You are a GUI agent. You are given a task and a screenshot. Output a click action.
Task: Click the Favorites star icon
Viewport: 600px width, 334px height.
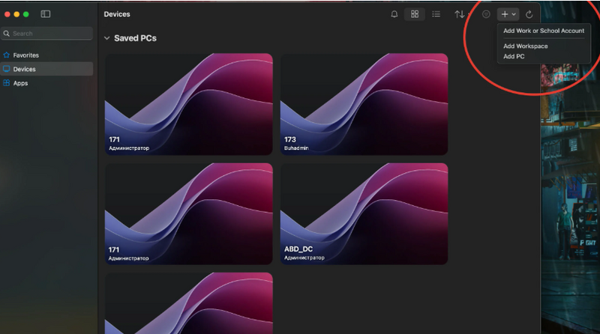[x=7, y=55]
